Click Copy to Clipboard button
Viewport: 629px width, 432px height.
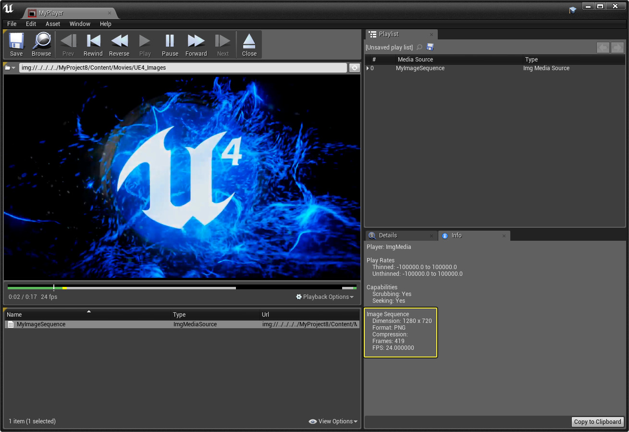597,421
